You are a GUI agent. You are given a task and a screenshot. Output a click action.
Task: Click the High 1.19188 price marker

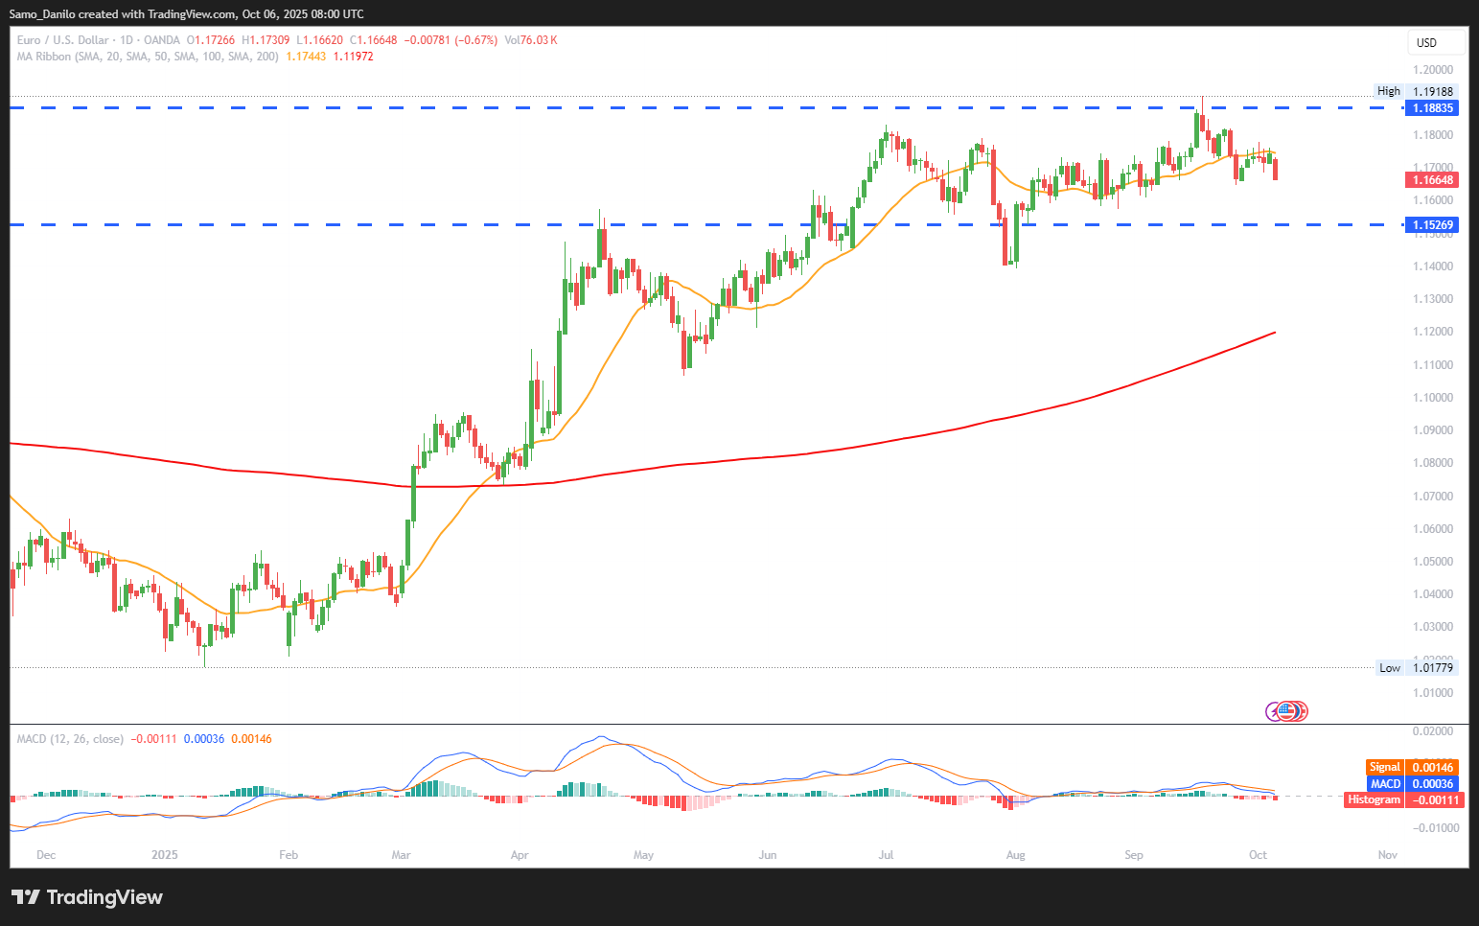coord(1416,92)
